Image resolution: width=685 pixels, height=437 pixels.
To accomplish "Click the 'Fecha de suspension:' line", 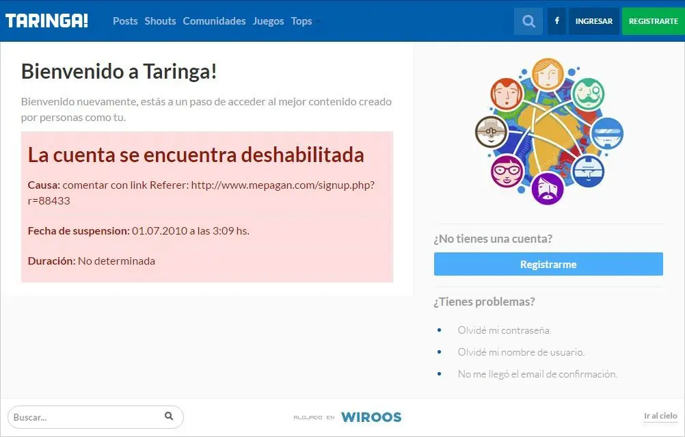I will 139,230.
